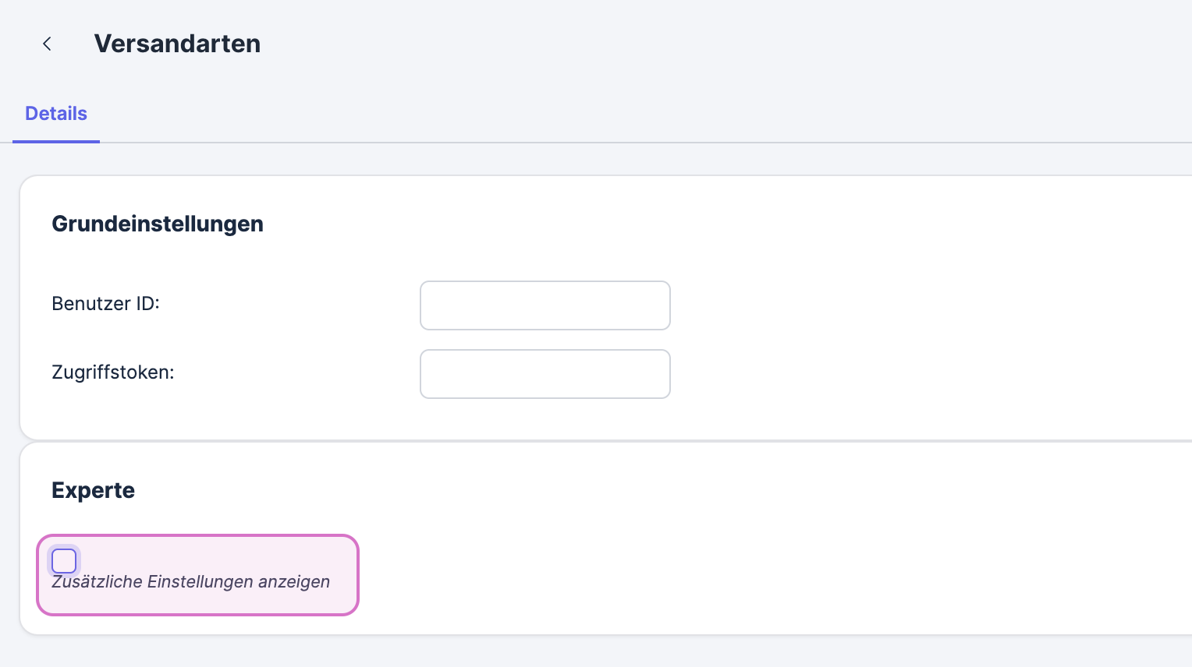Tick the checkbox under Experte
The height and width of the screenshot is (667, 1192).
64,560
